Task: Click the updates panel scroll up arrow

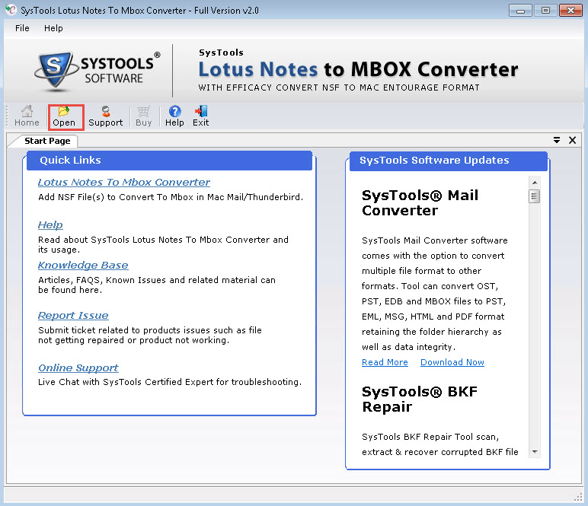Action: [535, 183]
